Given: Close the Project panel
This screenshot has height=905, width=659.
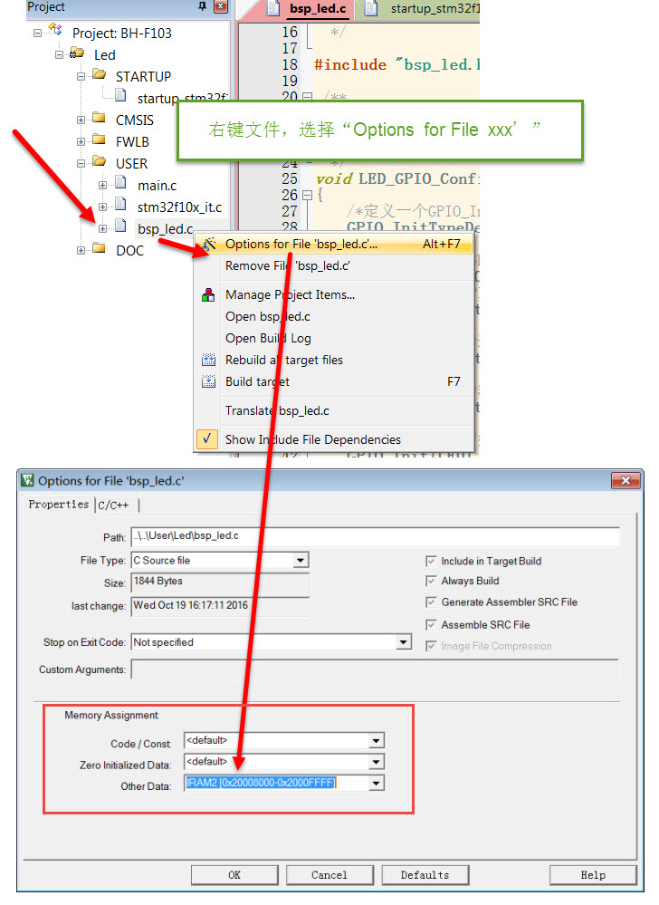Looking at the screenshot, I should click(221, 6).
